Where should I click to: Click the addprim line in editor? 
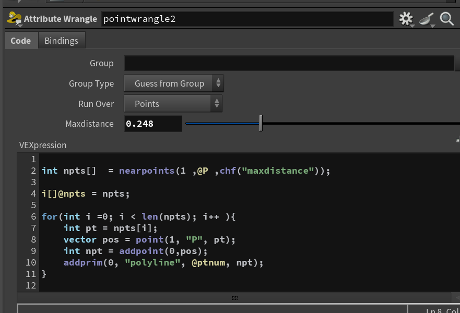(x=163, y=262)
